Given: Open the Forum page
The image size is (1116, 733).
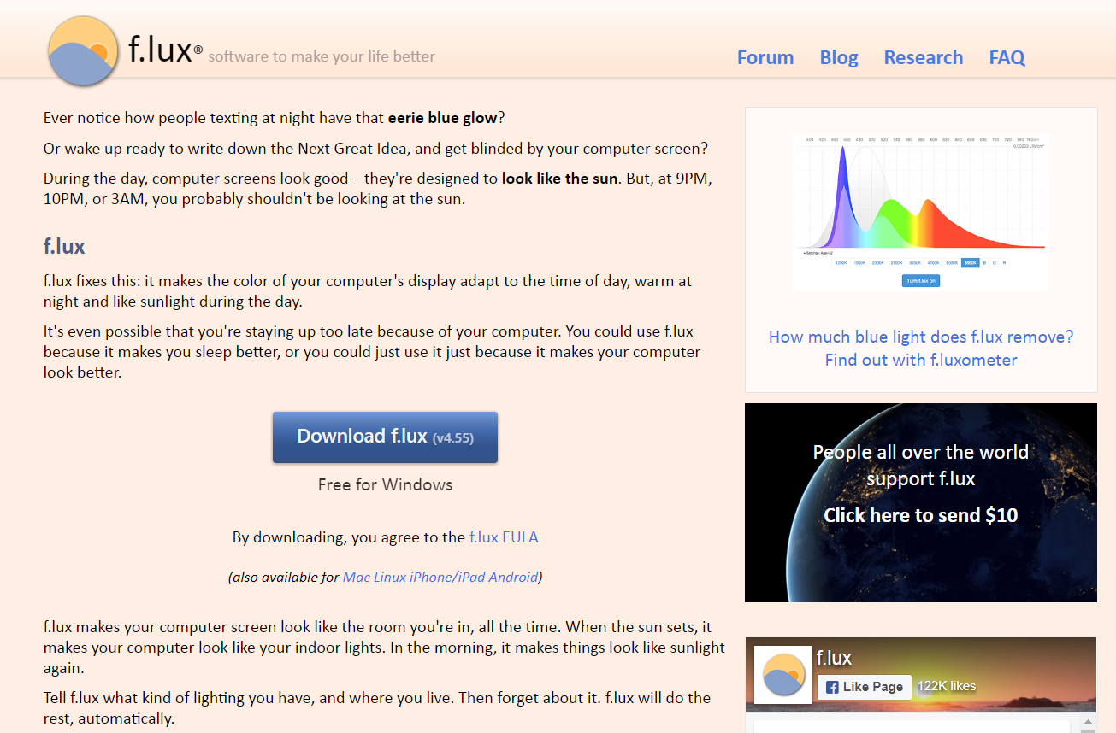Looking at the screenshot, I should click(765, 57).
